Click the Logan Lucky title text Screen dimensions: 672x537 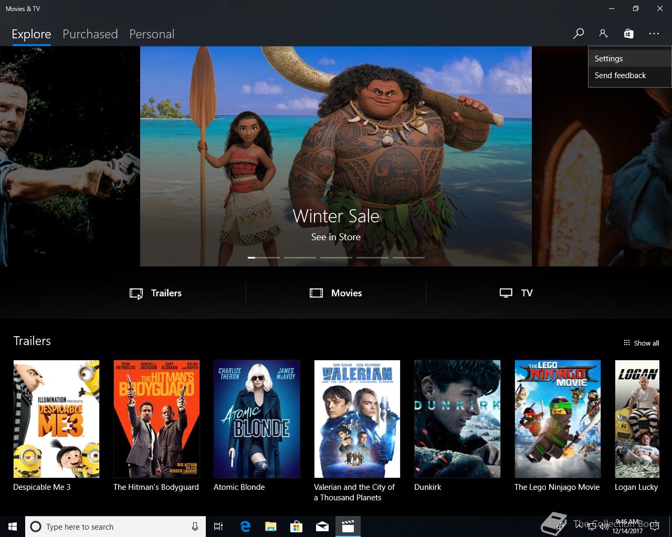point(636,487)
